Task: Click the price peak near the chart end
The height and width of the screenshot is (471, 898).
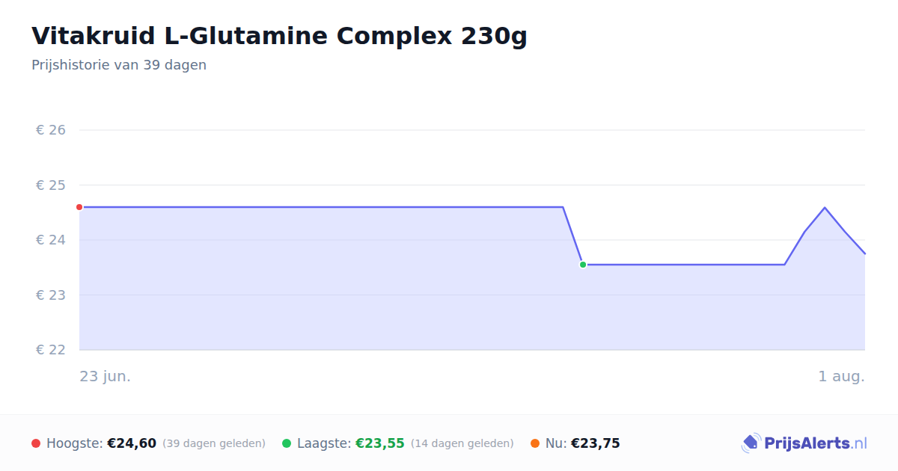Action: (825, 207)
